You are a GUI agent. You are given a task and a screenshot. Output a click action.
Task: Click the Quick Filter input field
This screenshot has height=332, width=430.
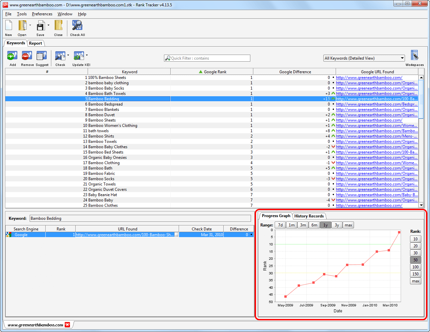[x=207, y=58]
